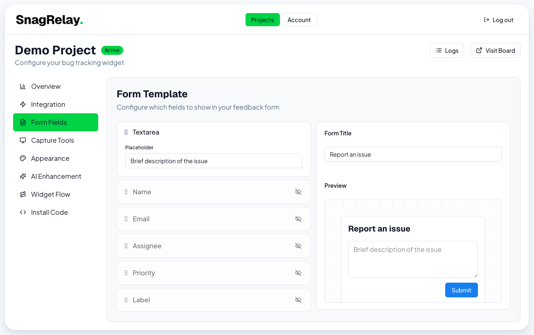The image size is (534, 335).
Task: Click the 'Form Template' heading
Action: (152, 94)
